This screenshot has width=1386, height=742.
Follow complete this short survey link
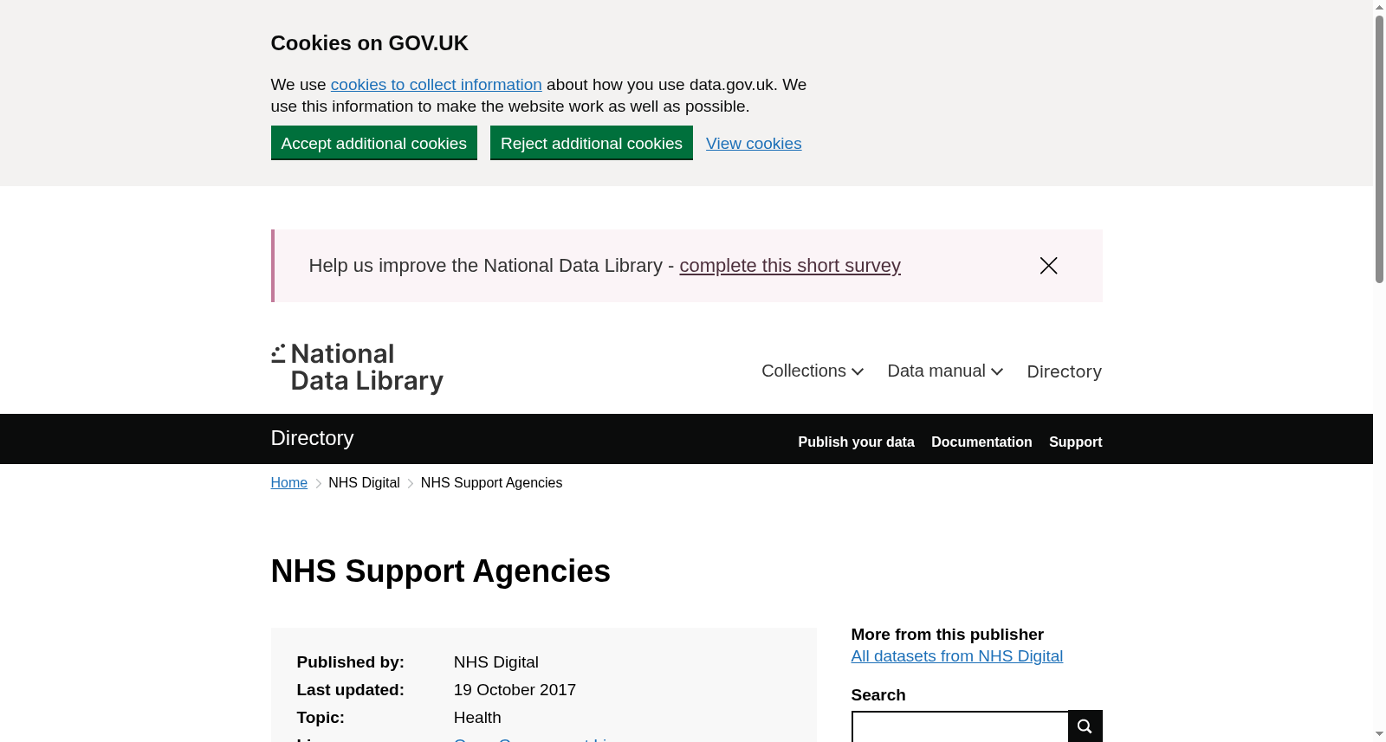point(790,266)
